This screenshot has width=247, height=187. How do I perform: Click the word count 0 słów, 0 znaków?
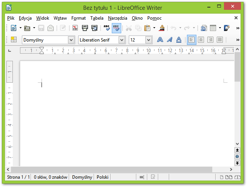(51, 177)
